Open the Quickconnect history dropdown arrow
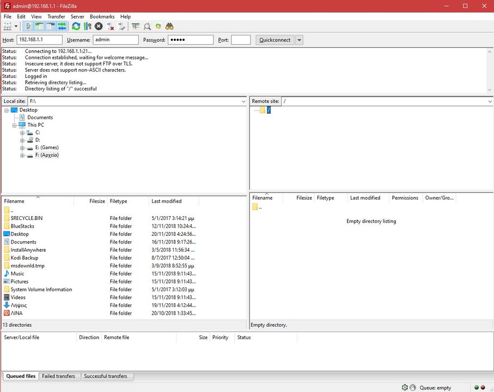 click(299, 40)
